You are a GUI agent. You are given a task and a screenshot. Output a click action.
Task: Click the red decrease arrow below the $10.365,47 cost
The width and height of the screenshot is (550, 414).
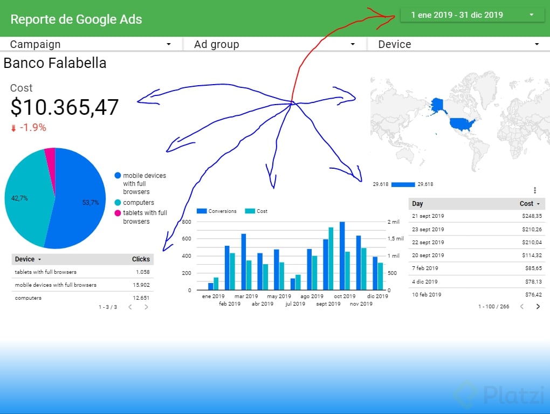[13, 128]
